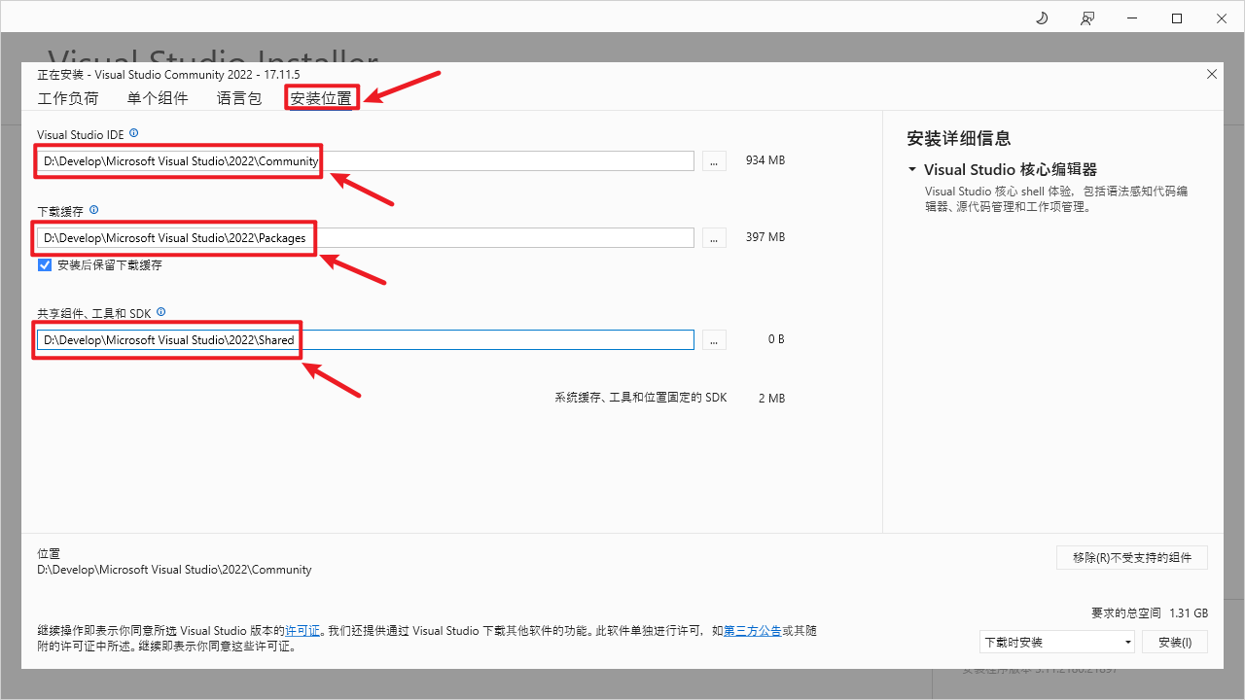Click the 934 MB size value
The image size is (1245, 700).
click(765, 160)
